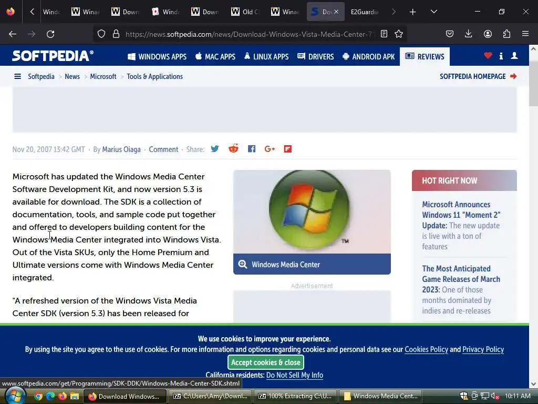Screen dimensions: 538x404
Task: Open the Firefox View icon
Action: click(x=11, y=12)
